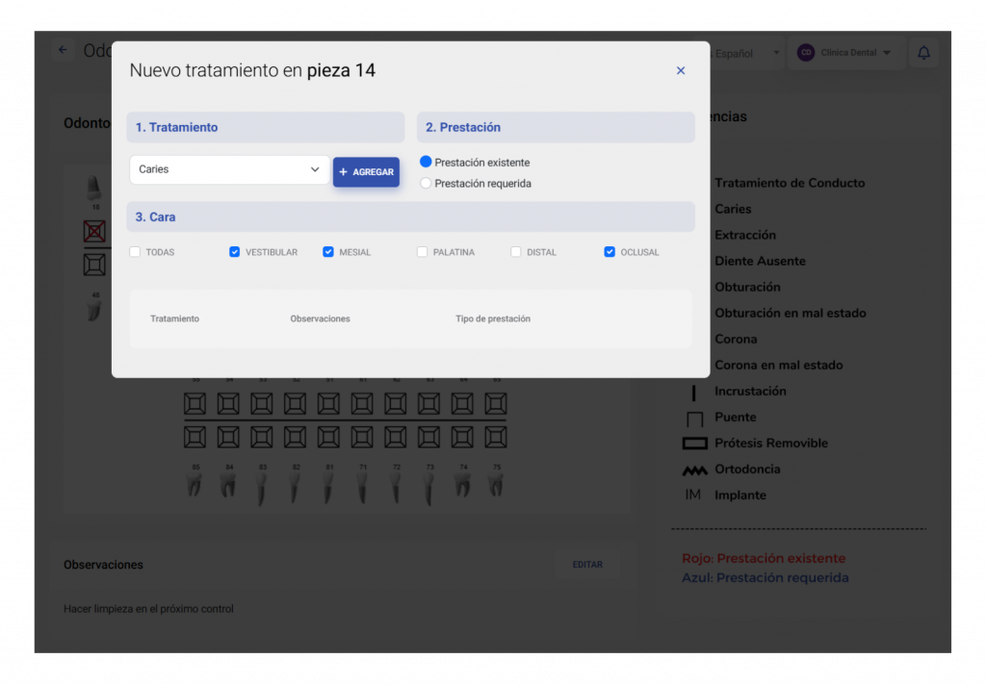The width and height of the screenshot is (986, 684).
Task: Click Tratamiento de Conducto in legend
Action: pos(790,184)
